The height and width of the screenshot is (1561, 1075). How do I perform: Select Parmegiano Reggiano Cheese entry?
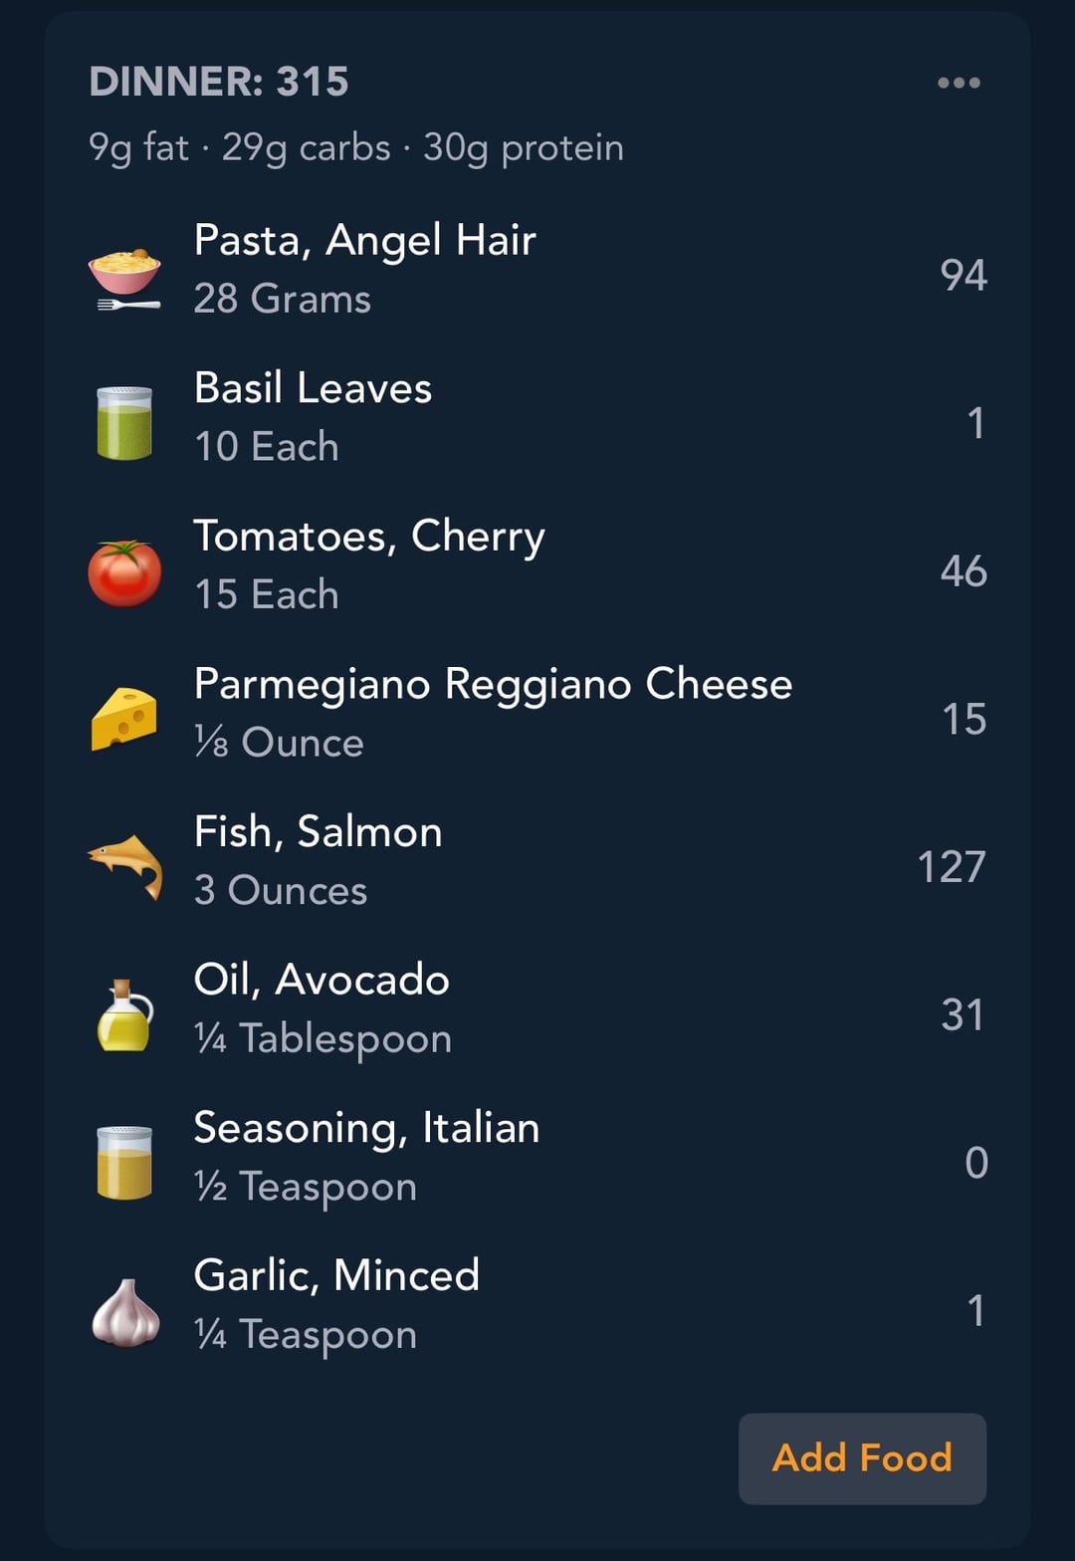(x=493, y=684)
